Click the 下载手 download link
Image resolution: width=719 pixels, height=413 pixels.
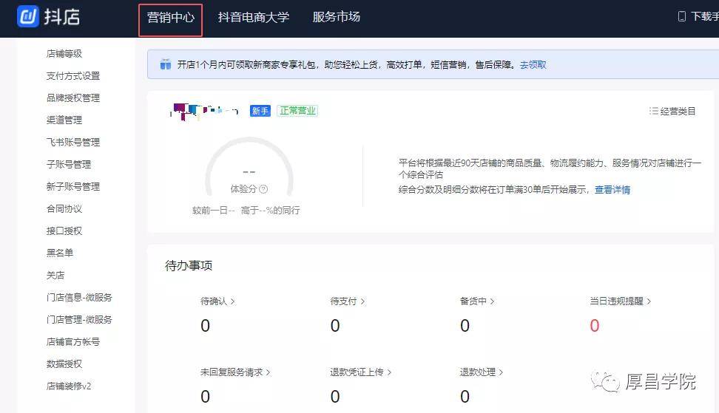(705, 16)
